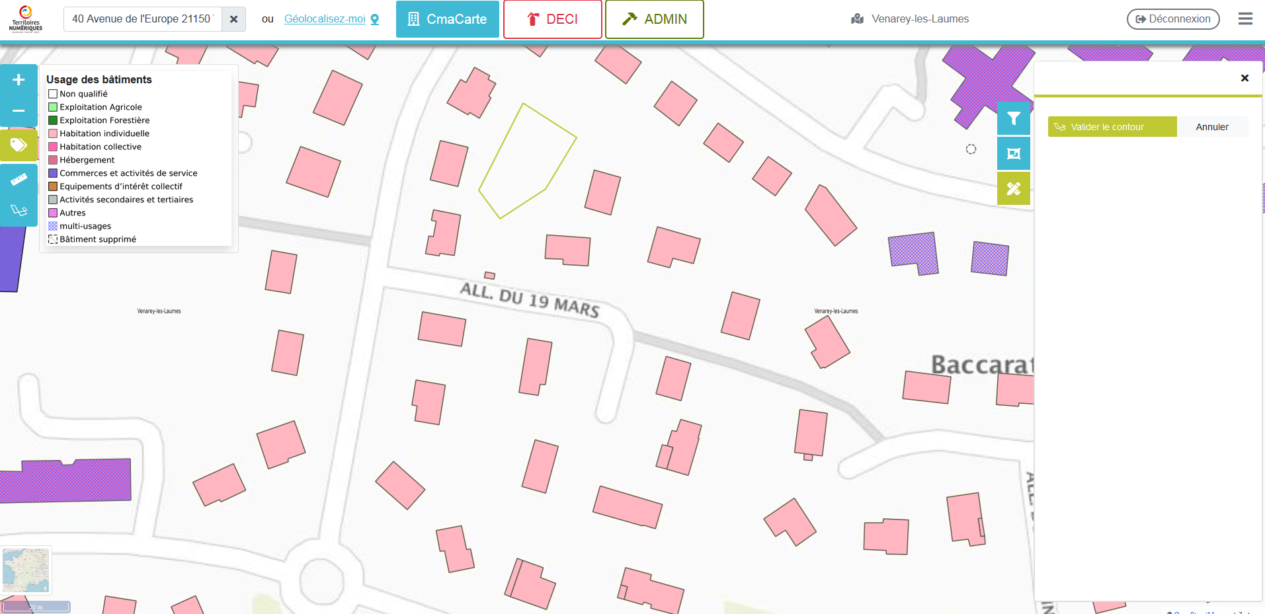Toggle the legend tag icon

point(19,145)
